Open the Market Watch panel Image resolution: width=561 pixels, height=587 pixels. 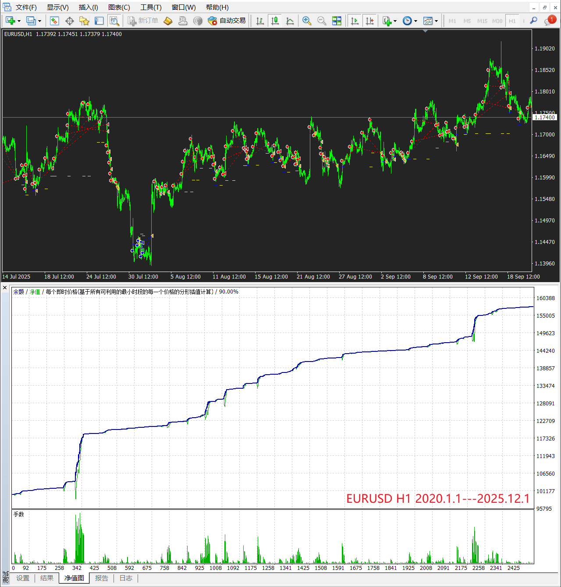pos(54,21)
